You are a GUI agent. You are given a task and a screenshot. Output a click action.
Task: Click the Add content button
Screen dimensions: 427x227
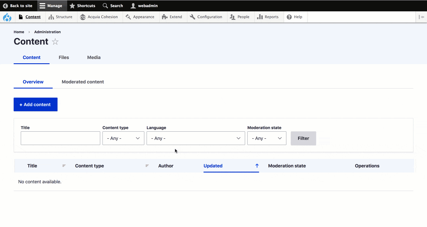tap(36, 104)
